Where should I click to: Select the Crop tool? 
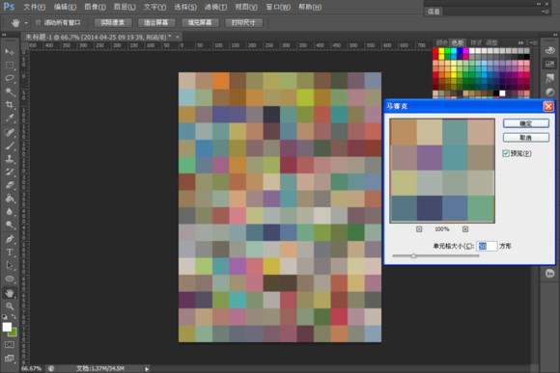tap(10, 104)
